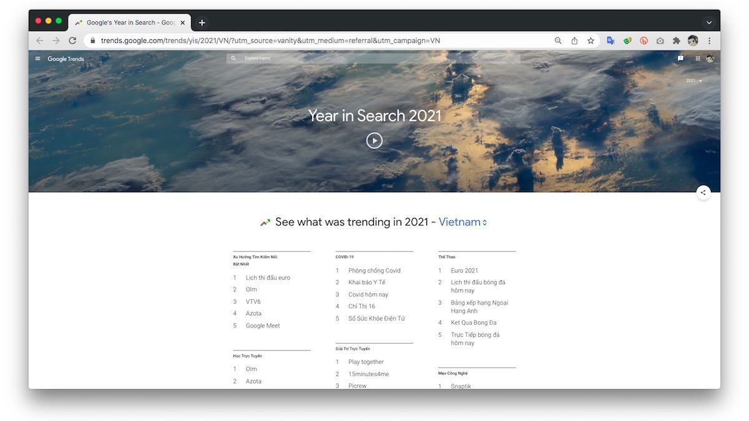Open the 'Euro 2021' sports trend

[x=464, y=270]
